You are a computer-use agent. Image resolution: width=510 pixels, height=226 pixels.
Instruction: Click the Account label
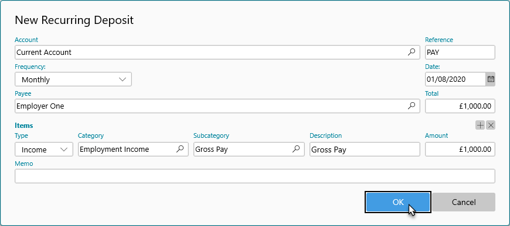tap(26, 40)
